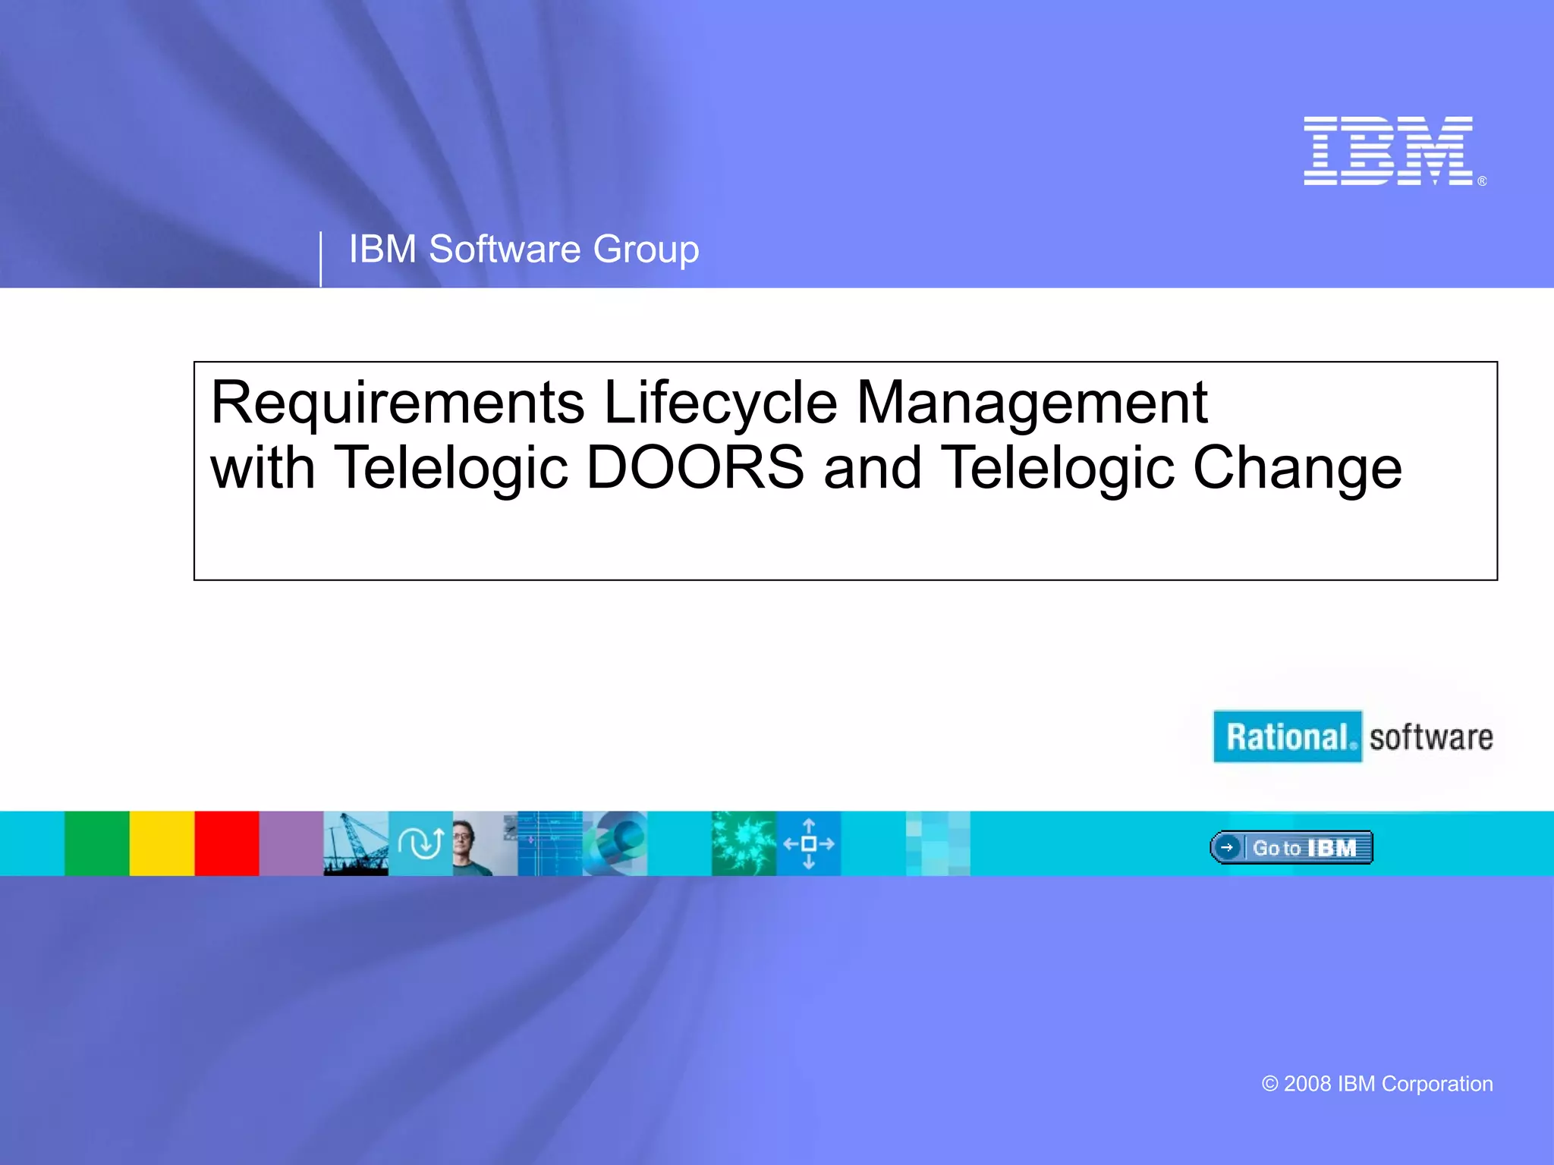This screenshot has width=1554, height=1165.
Task: Click the Telelogic DOORS title line
Action: click(x=806, y=468)
